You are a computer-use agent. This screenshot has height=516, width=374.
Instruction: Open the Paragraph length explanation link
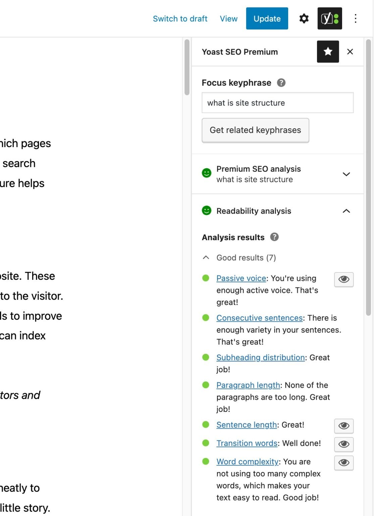pos(248,385)
